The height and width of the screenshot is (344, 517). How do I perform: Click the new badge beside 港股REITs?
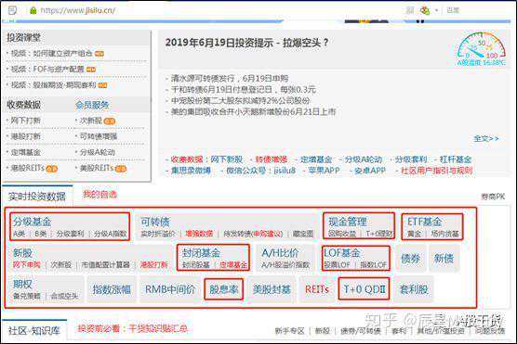click(x=51, y=169)
